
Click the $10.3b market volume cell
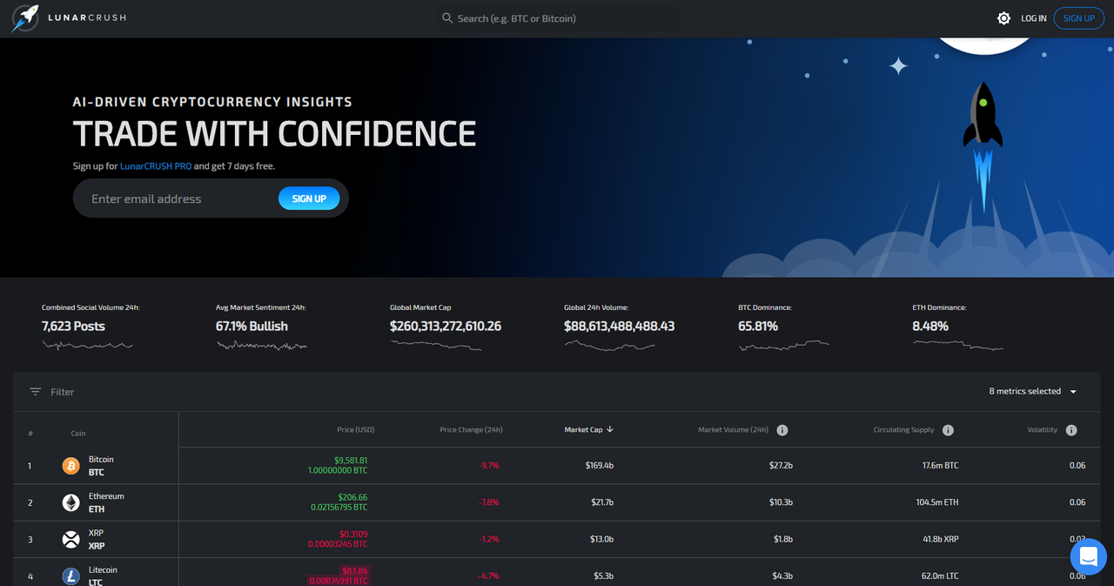781,502
